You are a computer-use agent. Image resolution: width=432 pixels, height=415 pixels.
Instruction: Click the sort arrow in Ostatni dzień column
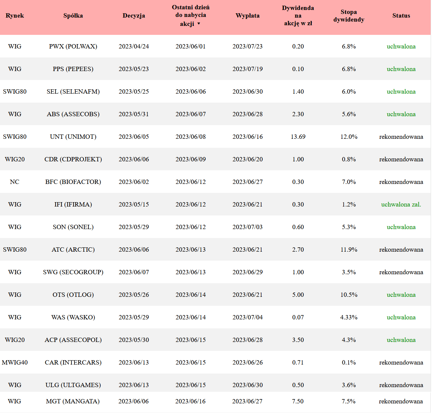199,24
